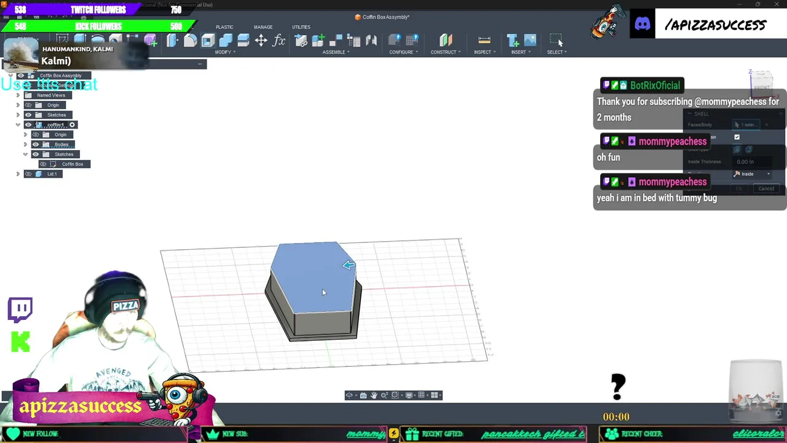Viewport: 787px width, 443px height.
Task: Switch to the UTILITIES tab
Action: click(x=301, y=27)
